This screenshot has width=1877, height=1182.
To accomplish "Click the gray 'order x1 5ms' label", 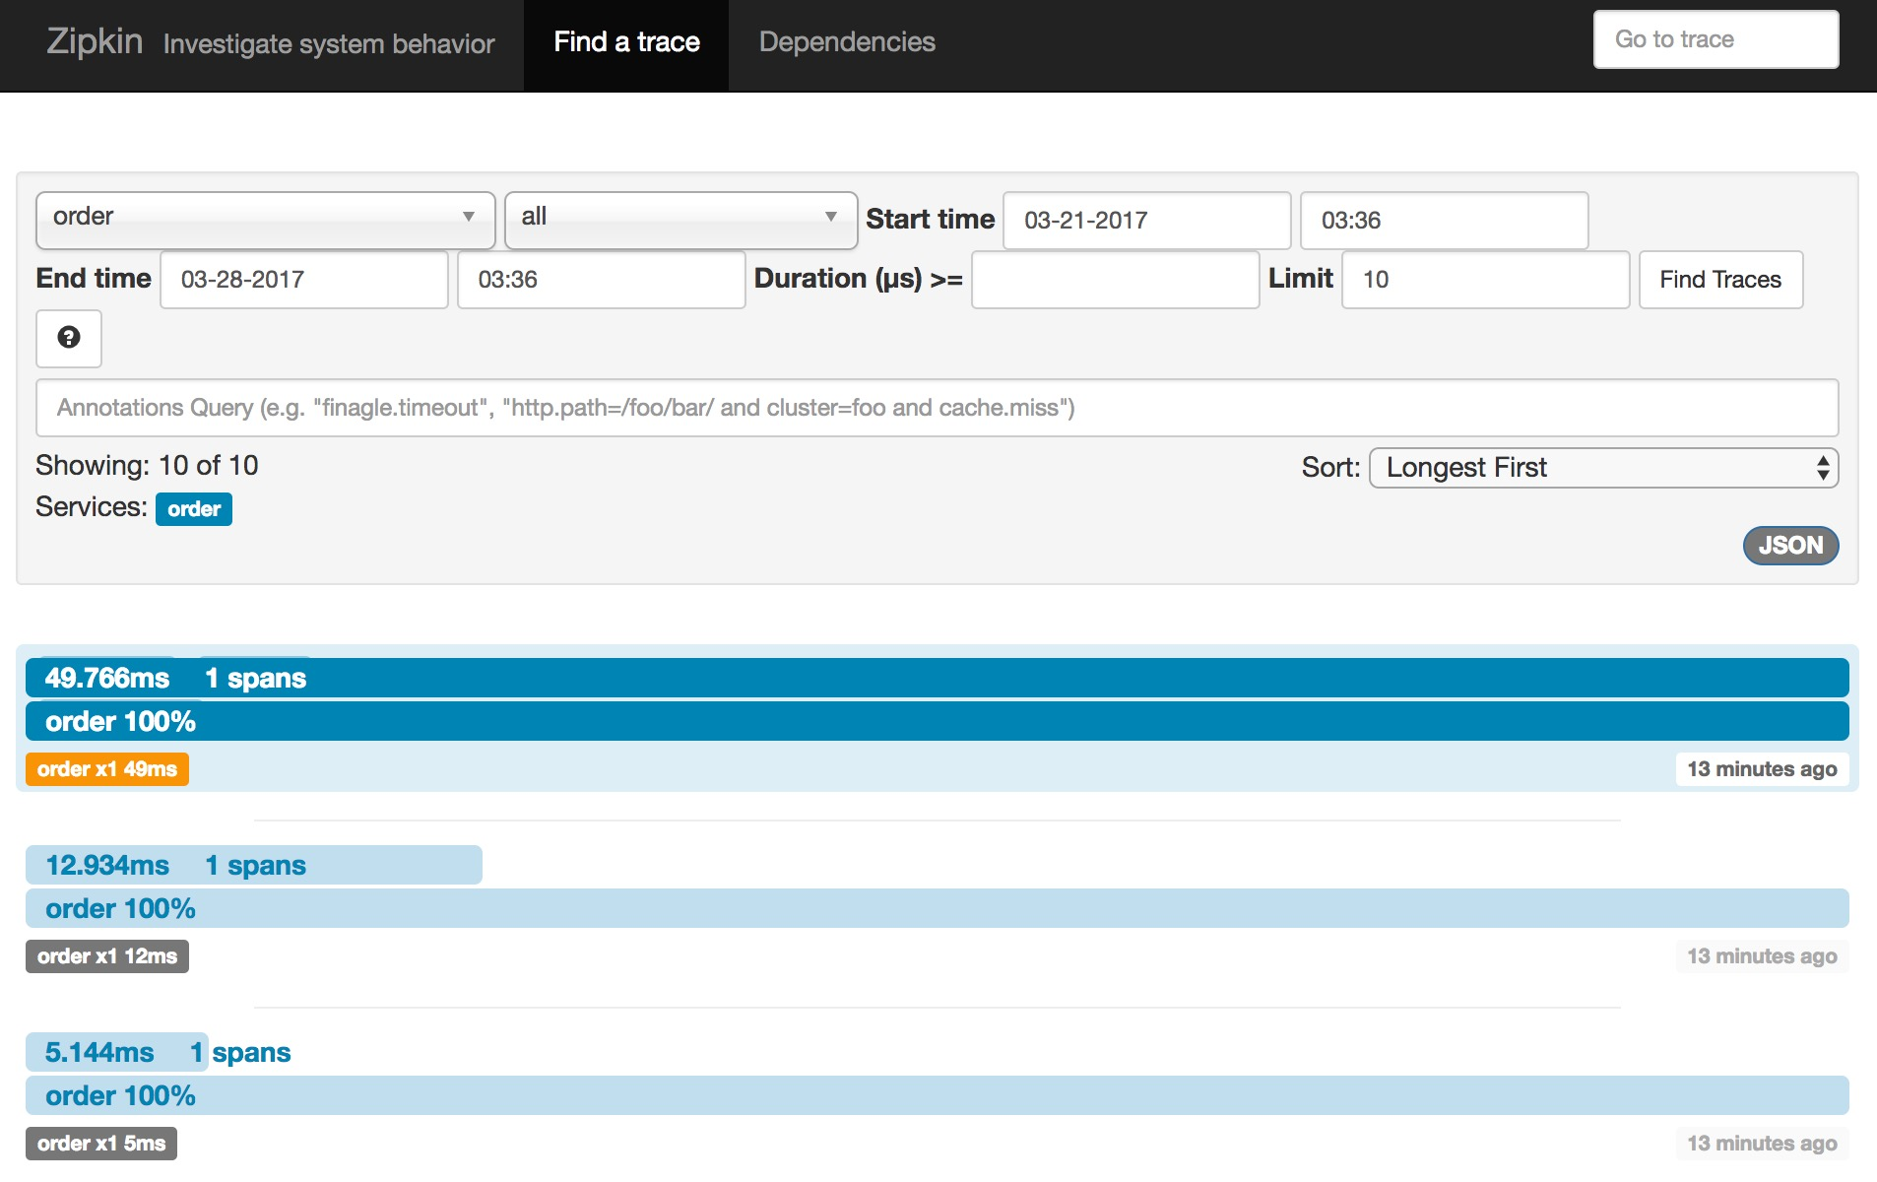I will [x=101, y=1144].
